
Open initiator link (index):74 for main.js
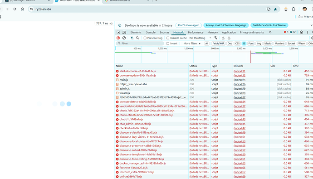coord(240,80)
